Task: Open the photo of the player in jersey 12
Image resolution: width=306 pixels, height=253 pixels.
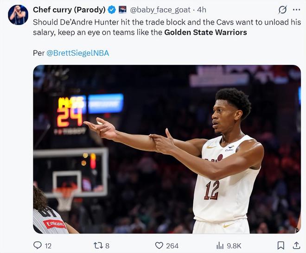Action: coord(167,149)
